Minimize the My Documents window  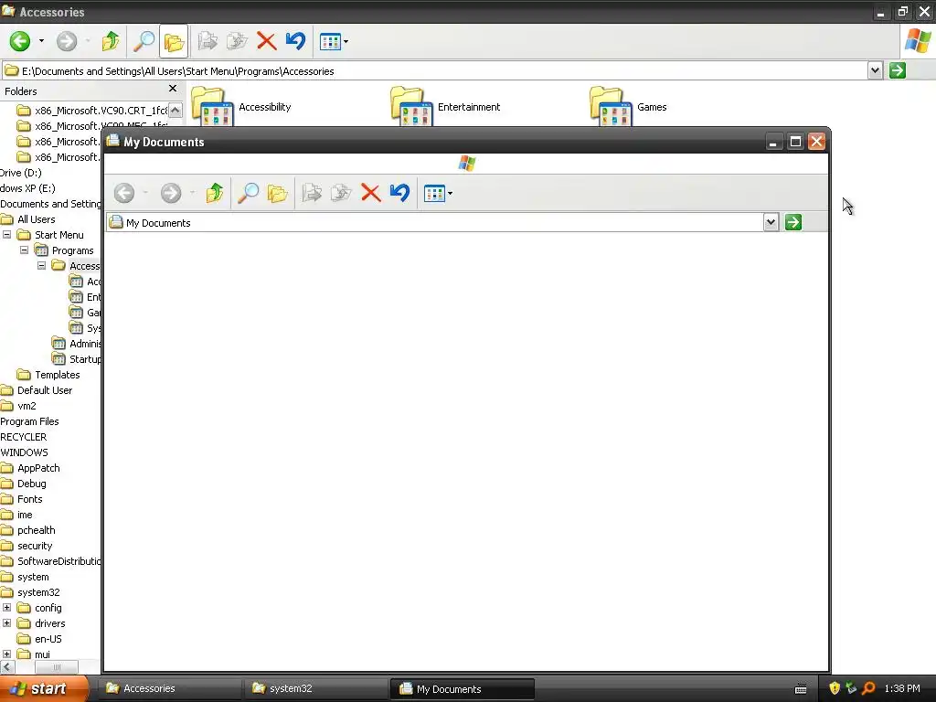pyautogui.click(x=773, y=142)
